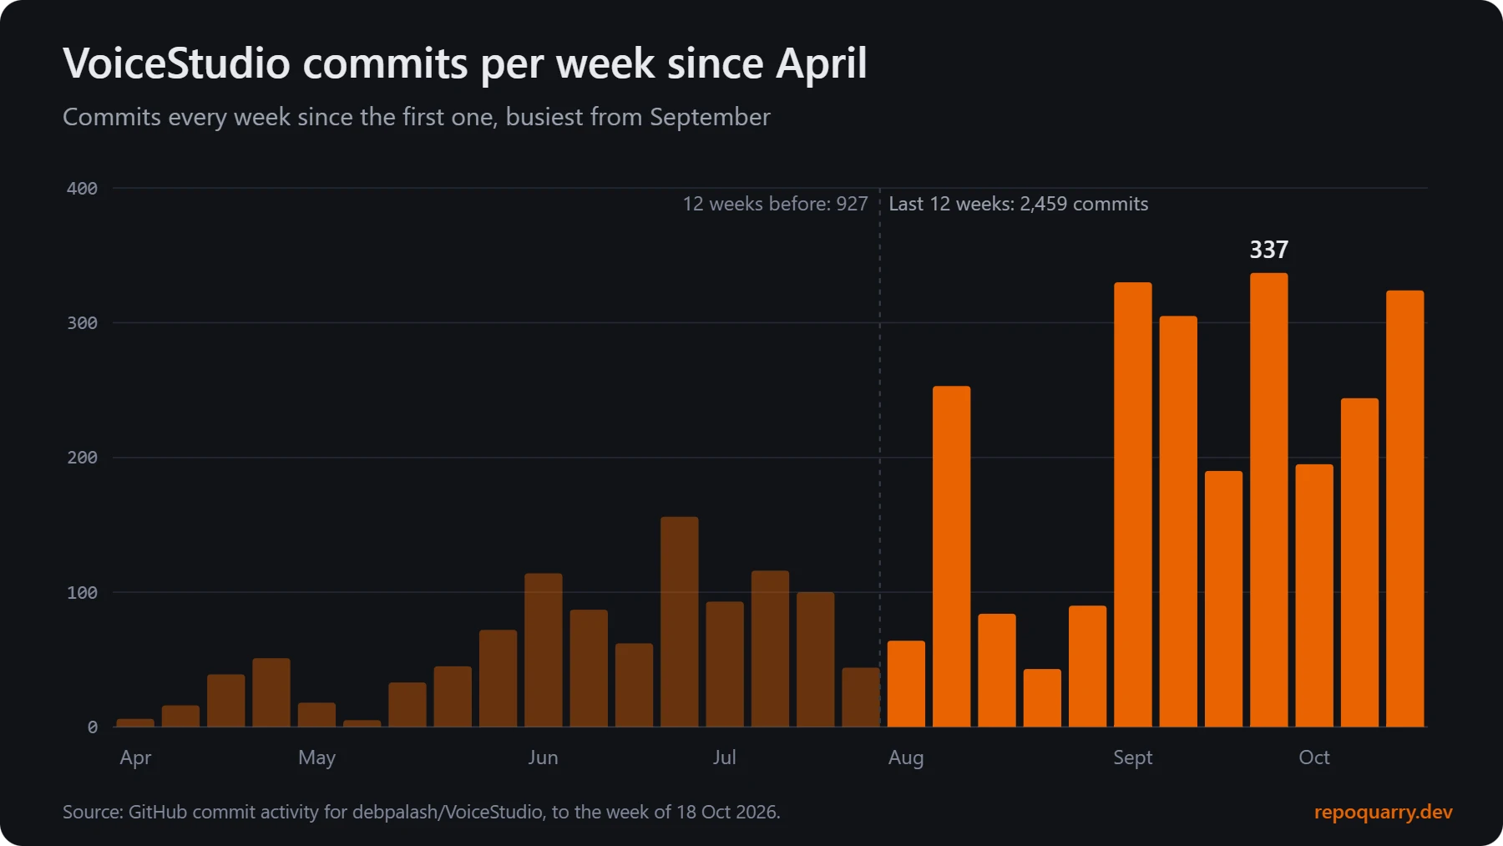Screen dimensions: 1503x846
Task: Click the '200' y-axis label
Action: click(x=82, y=458)
